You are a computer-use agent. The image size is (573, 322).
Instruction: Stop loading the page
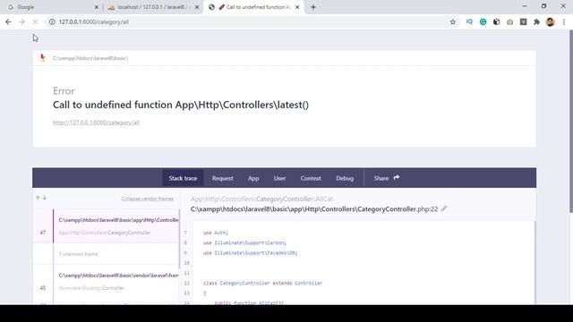35,21
